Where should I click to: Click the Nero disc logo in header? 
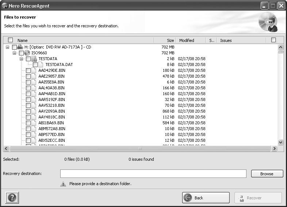point(268,22)
